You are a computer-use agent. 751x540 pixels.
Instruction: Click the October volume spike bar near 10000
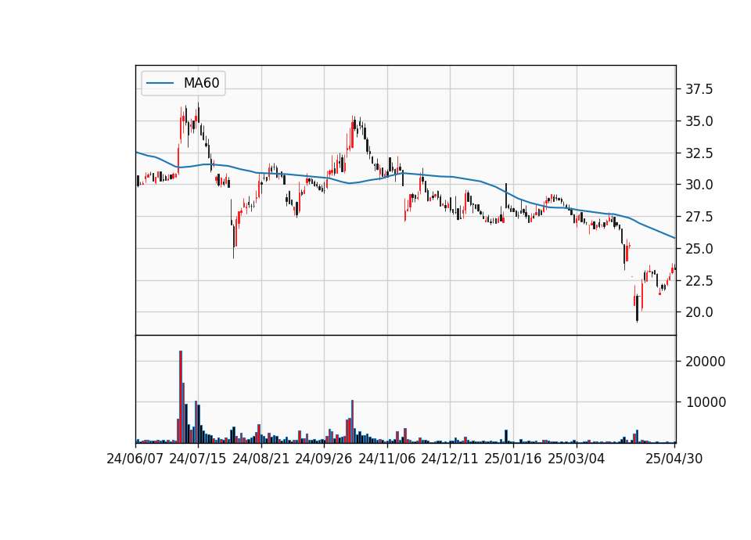(x=353, y=421)
